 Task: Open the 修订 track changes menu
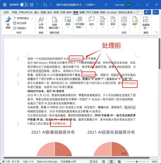(x=102, y=22)
